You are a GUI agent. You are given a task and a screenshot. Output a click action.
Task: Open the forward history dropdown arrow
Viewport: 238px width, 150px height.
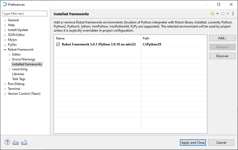pos(228,14)
